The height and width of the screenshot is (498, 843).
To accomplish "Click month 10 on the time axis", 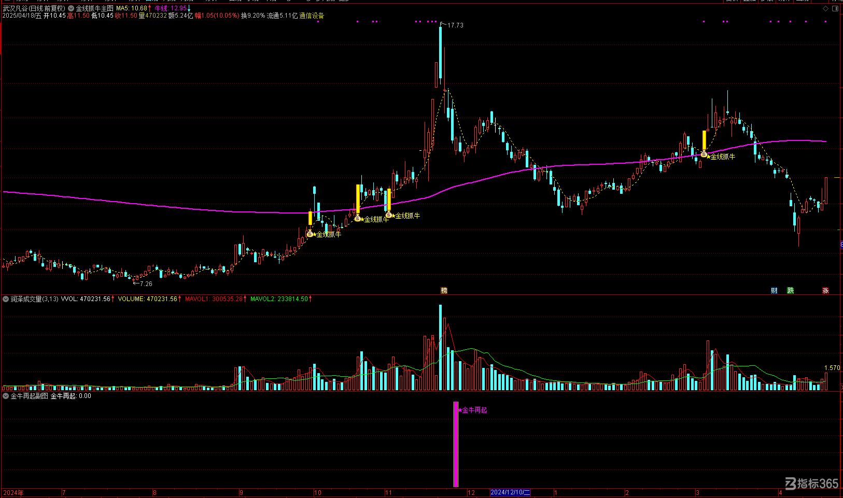I will pos(318,492).
